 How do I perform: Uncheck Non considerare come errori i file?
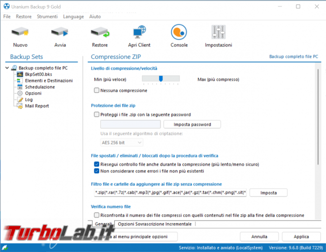tap(96, 171)
